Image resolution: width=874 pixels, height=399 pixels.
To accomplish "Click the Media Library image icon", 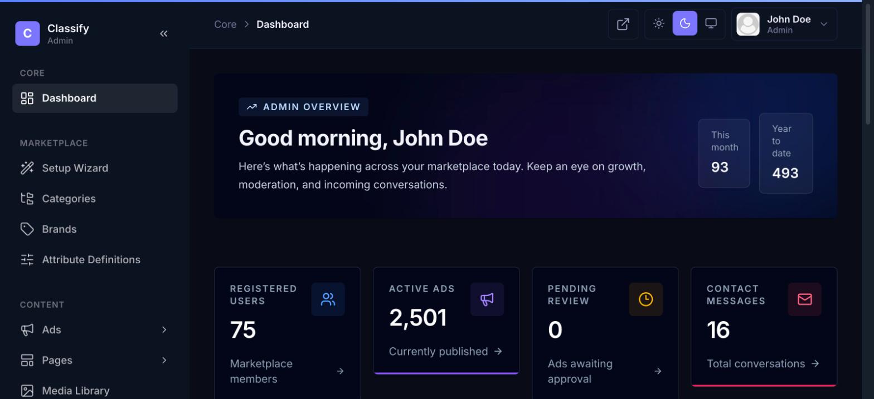I will pyautogui.click(x=27, y=391).
